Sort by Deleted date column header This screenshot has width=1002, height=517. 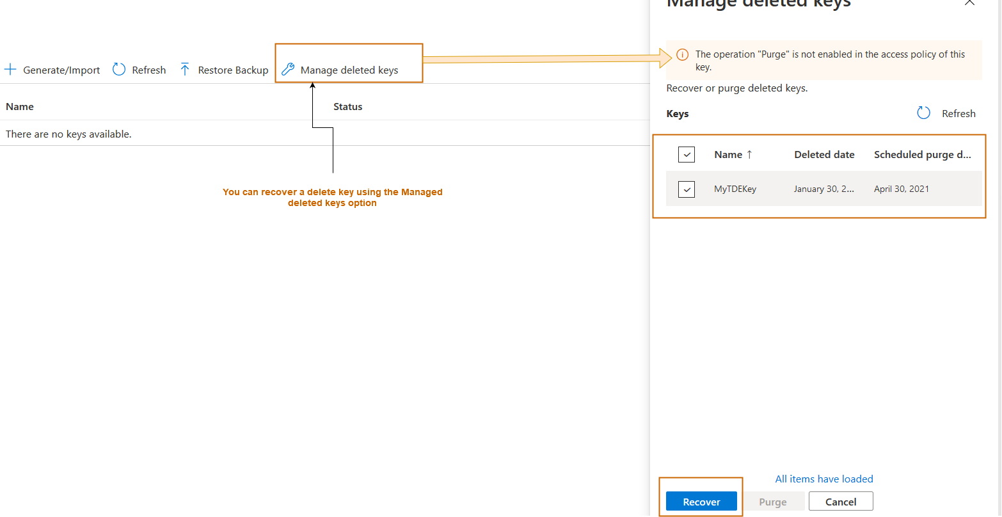pos(824,154)
